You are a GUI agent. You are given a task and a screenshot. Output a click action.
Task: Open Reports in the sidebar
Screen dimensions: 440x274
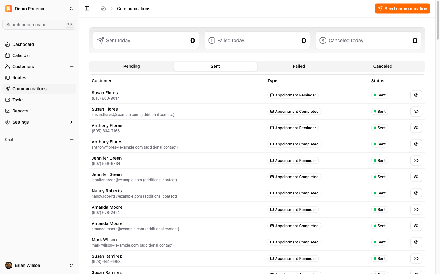(20, 111)
